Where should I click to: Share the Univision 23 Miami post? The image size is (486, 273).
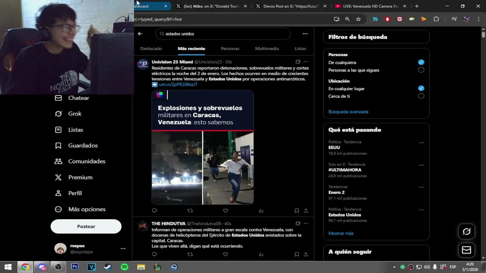[306, 211]
